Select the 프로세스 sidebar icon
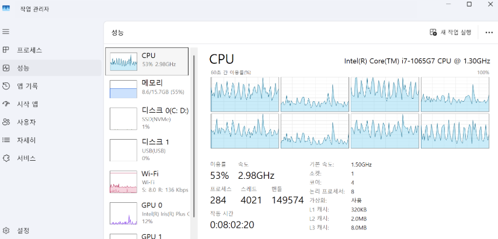498x239 pixels. pos(6,50)
